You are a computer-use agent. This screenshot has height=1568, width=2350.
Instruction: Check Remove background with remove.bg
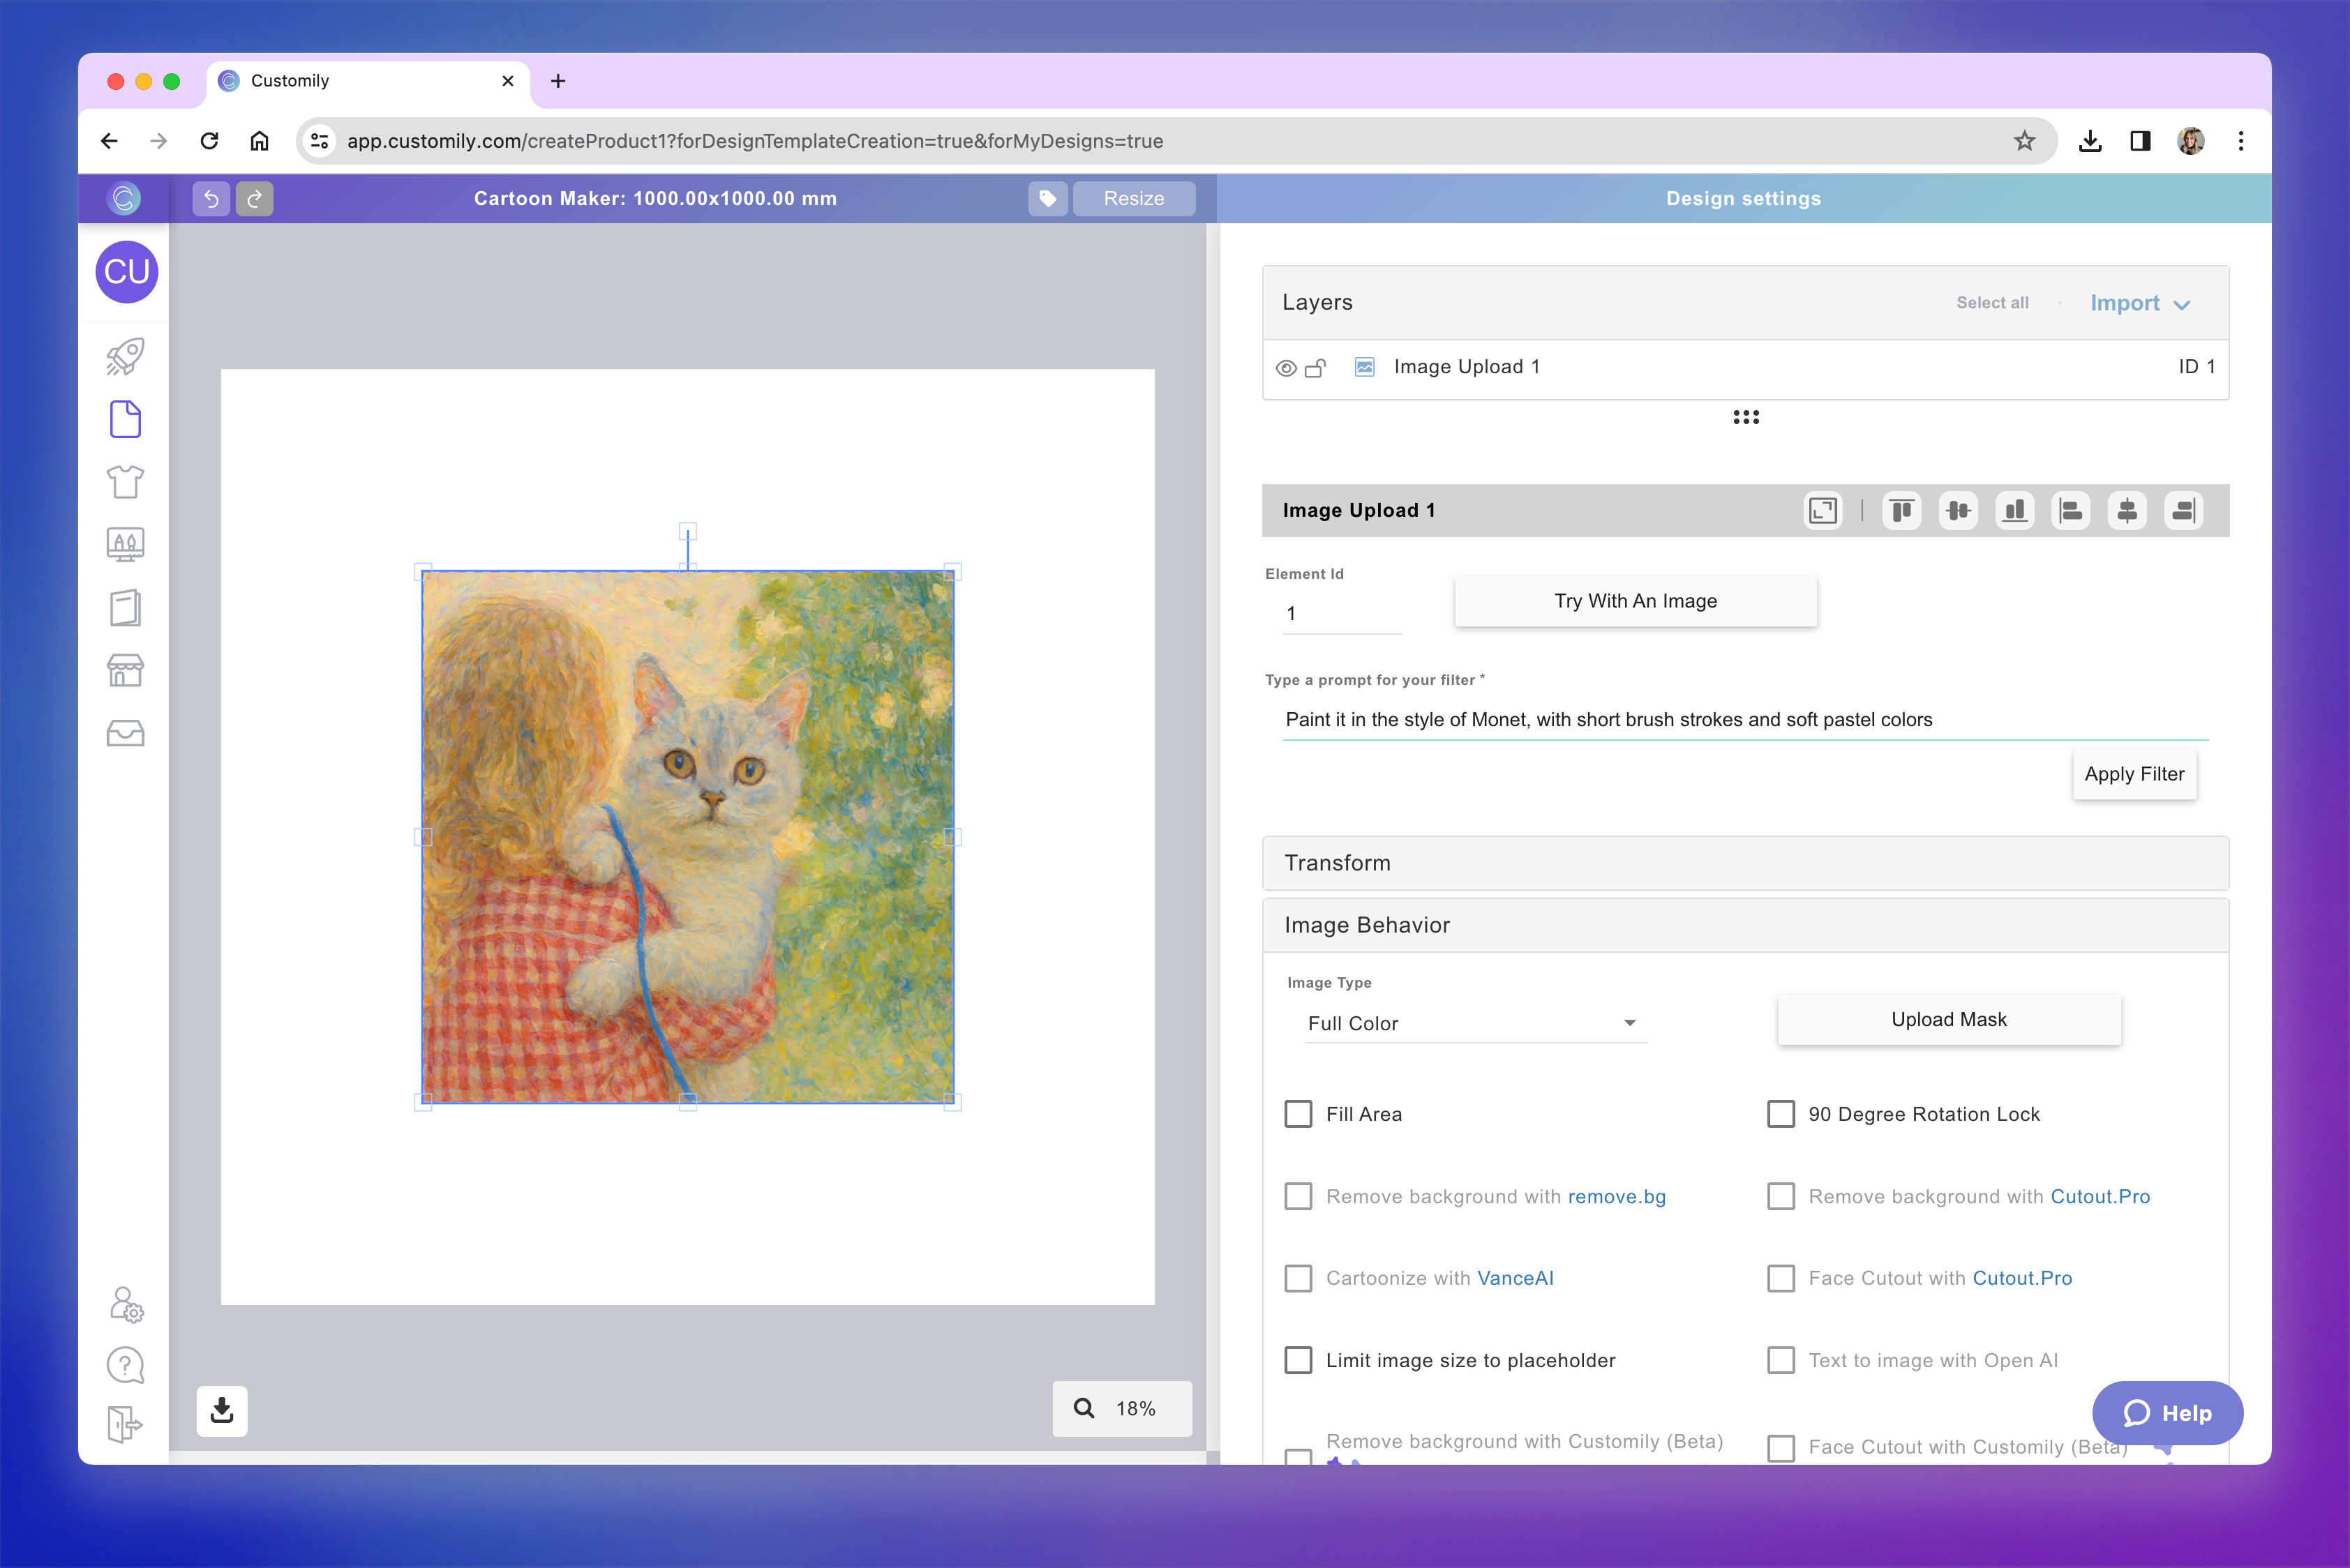point(1299,1196)
